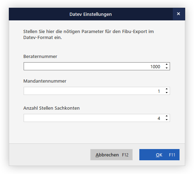
Task: Click the Datev Einstellungen title text
Action: point(91,14)
